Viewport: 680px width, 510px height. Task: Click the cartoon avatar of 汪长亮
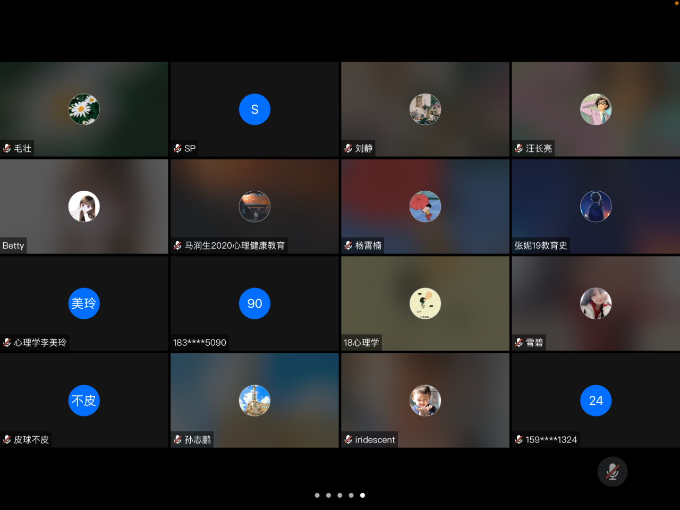[x=596, y=109]
